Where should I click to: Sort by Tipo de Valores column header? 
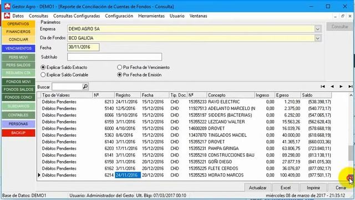[x=67, y=95]
